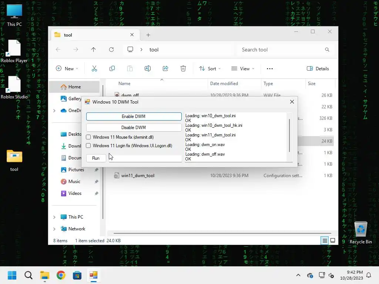The image size is (379, 284).
Task: Click the search magnifier icon in Explorer
Action: tap(327, 50)
